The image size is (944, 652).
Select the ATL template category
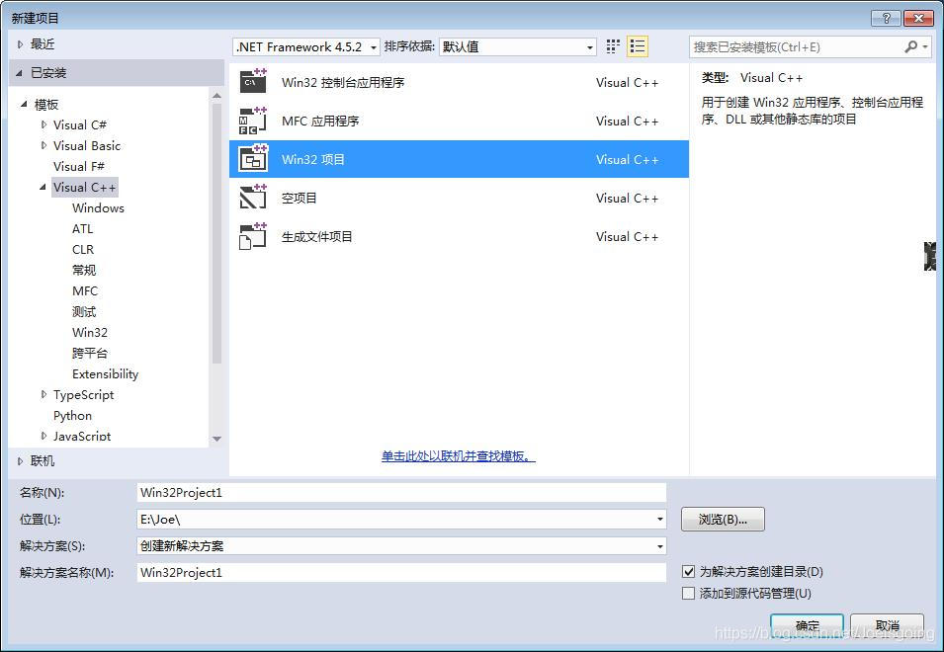pos(82,228)
